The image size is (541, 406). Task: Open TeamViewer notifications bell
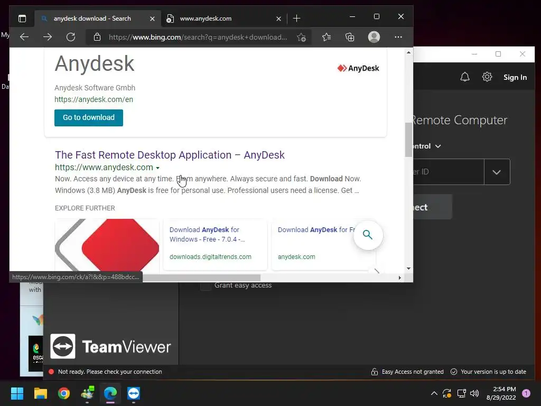pos(465,77)
